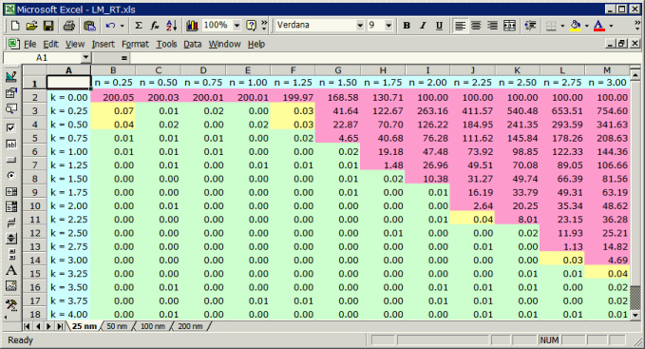The image size is (645, 349).
Task: Select cell with value 754.60
Action: click(607, 110)
